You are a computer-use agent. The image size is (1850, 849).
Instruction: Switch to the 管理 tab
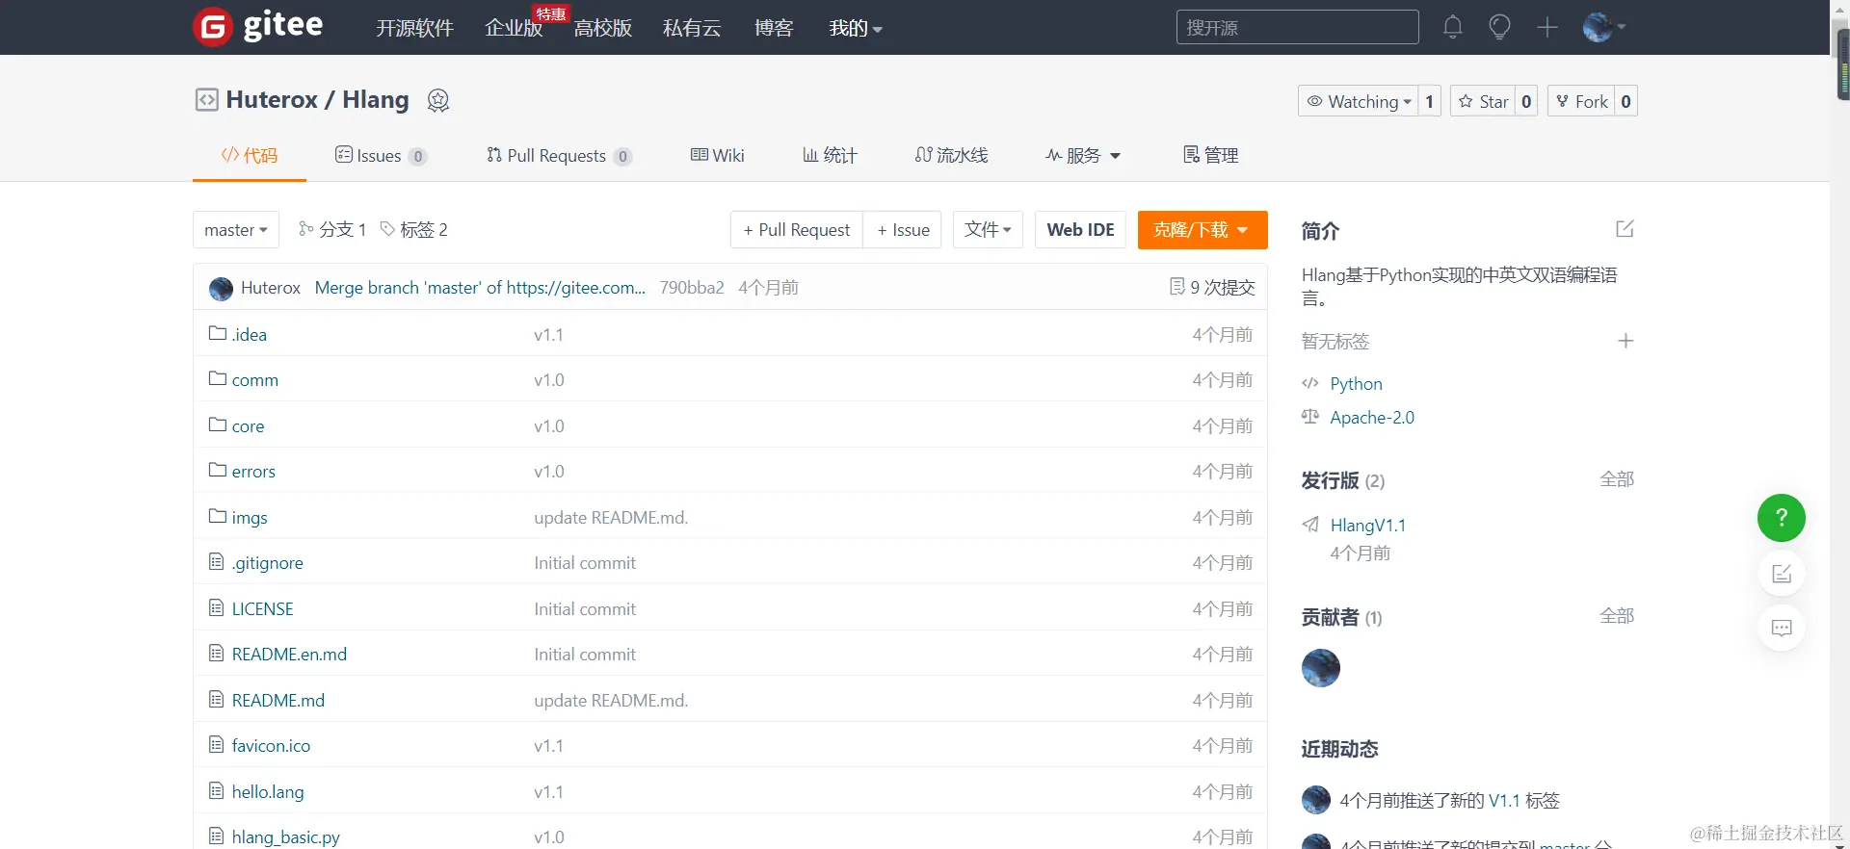coord(1211,155)
